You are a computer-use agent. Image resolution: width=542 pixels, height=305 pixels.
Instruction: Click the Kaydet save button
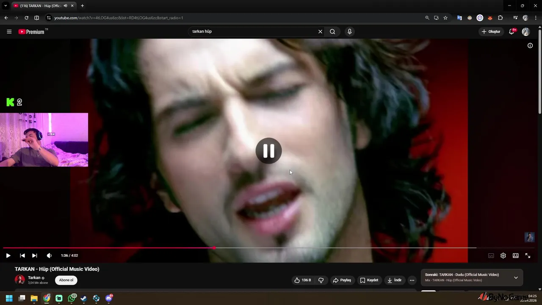coord(369,280)
